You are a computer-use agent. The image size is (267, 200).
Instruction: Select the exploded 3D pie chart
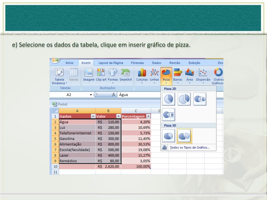[184, 136]
